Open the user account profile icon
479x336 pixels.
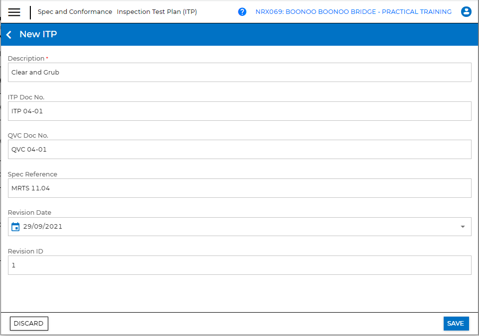click(x=466, y=12)
